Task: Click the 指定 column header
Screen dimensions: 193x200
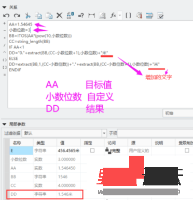Action: [x=92, y=143]
